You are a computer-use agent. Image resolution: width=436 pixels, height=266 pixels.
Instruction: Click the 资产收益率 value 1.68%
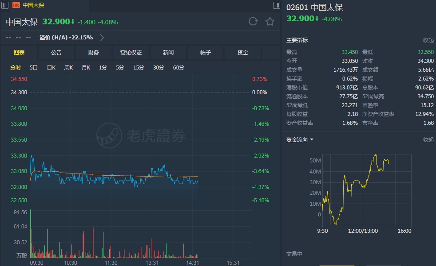(350, 123)
